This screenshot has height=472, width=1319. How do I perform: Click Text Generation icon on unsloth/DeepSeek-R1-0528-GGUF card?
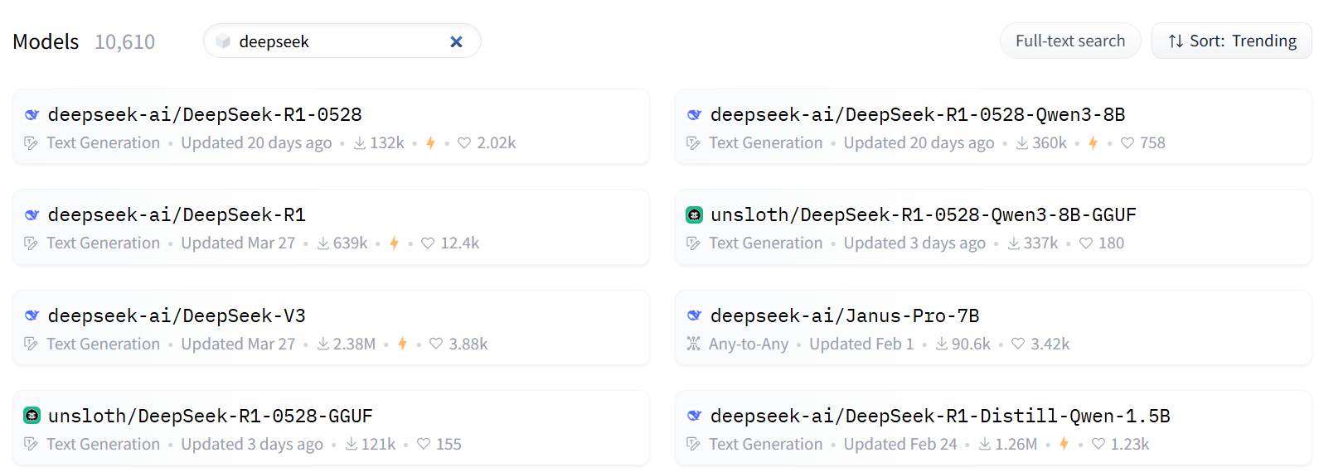(x=31, y=444)
